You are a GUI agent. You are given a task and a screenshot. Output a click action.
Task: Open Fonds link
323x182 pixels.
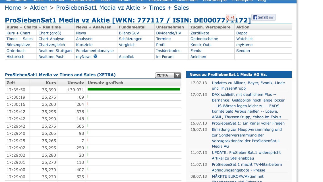point(196,51)
